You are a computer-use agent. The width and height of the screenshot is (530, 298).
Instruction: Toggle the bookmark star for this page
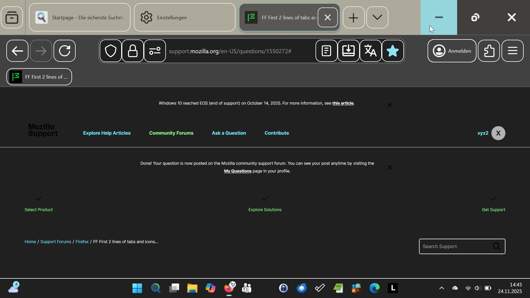point(393,51)
